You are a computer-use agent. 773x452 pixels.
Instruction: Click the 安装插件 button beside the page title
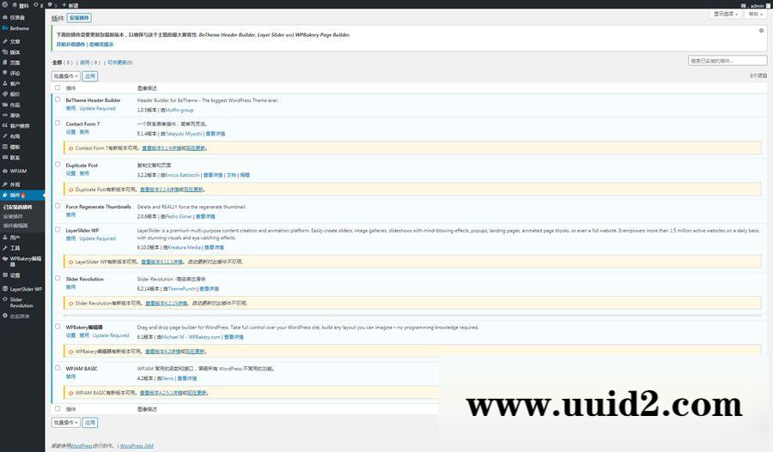coord(79,18)
